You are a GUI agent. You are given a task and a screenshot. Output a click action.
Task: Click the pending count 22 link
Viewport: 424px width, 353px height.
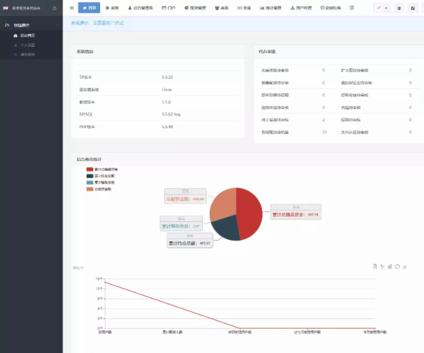click(x=324, y=132)
